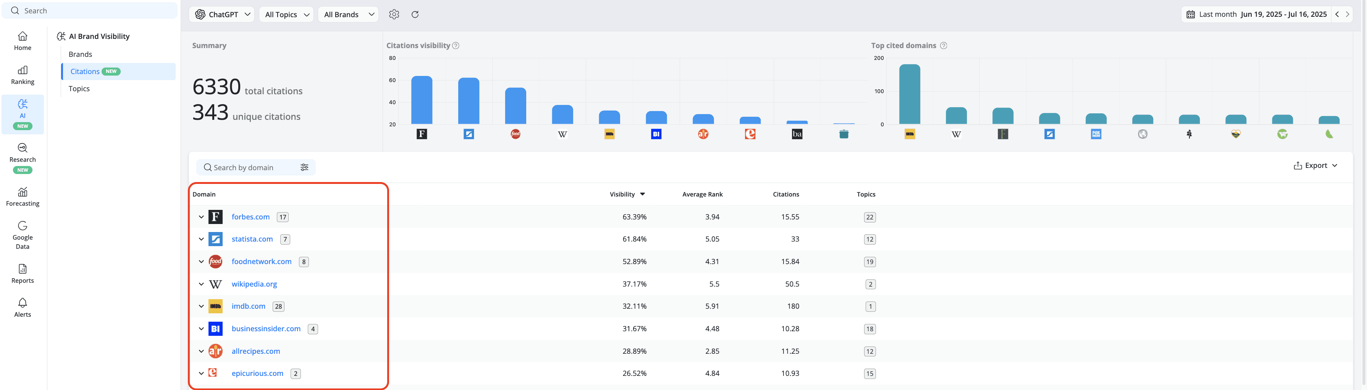Image resolution: width=1367 pixels, height=390 pixels.
Task: Go to Ranking in the sidebar
Action: 22,75
